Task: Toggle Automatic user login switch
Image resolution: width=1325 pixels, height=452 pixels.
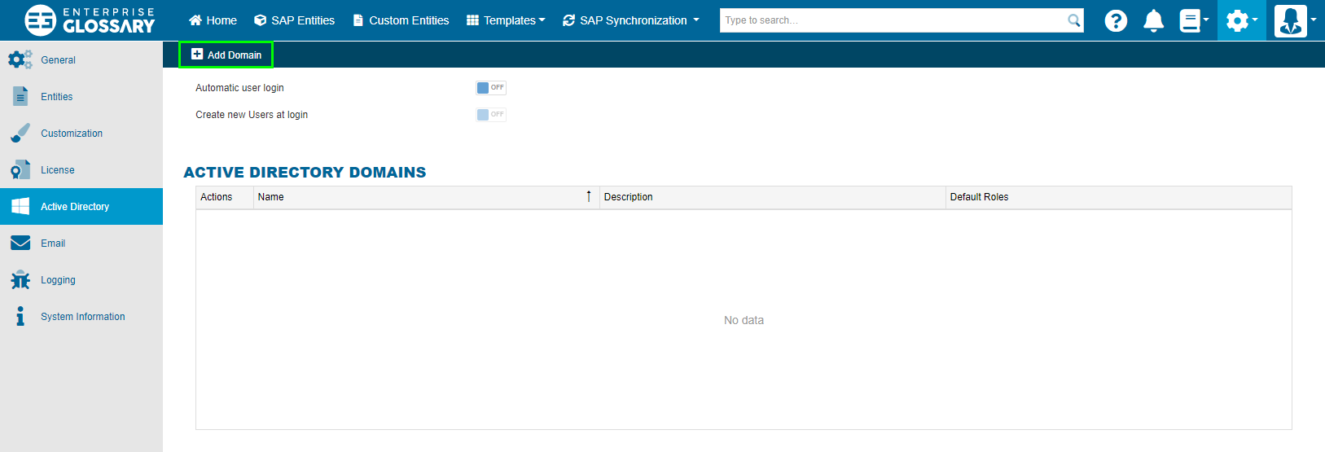Action: pos(491,88)
